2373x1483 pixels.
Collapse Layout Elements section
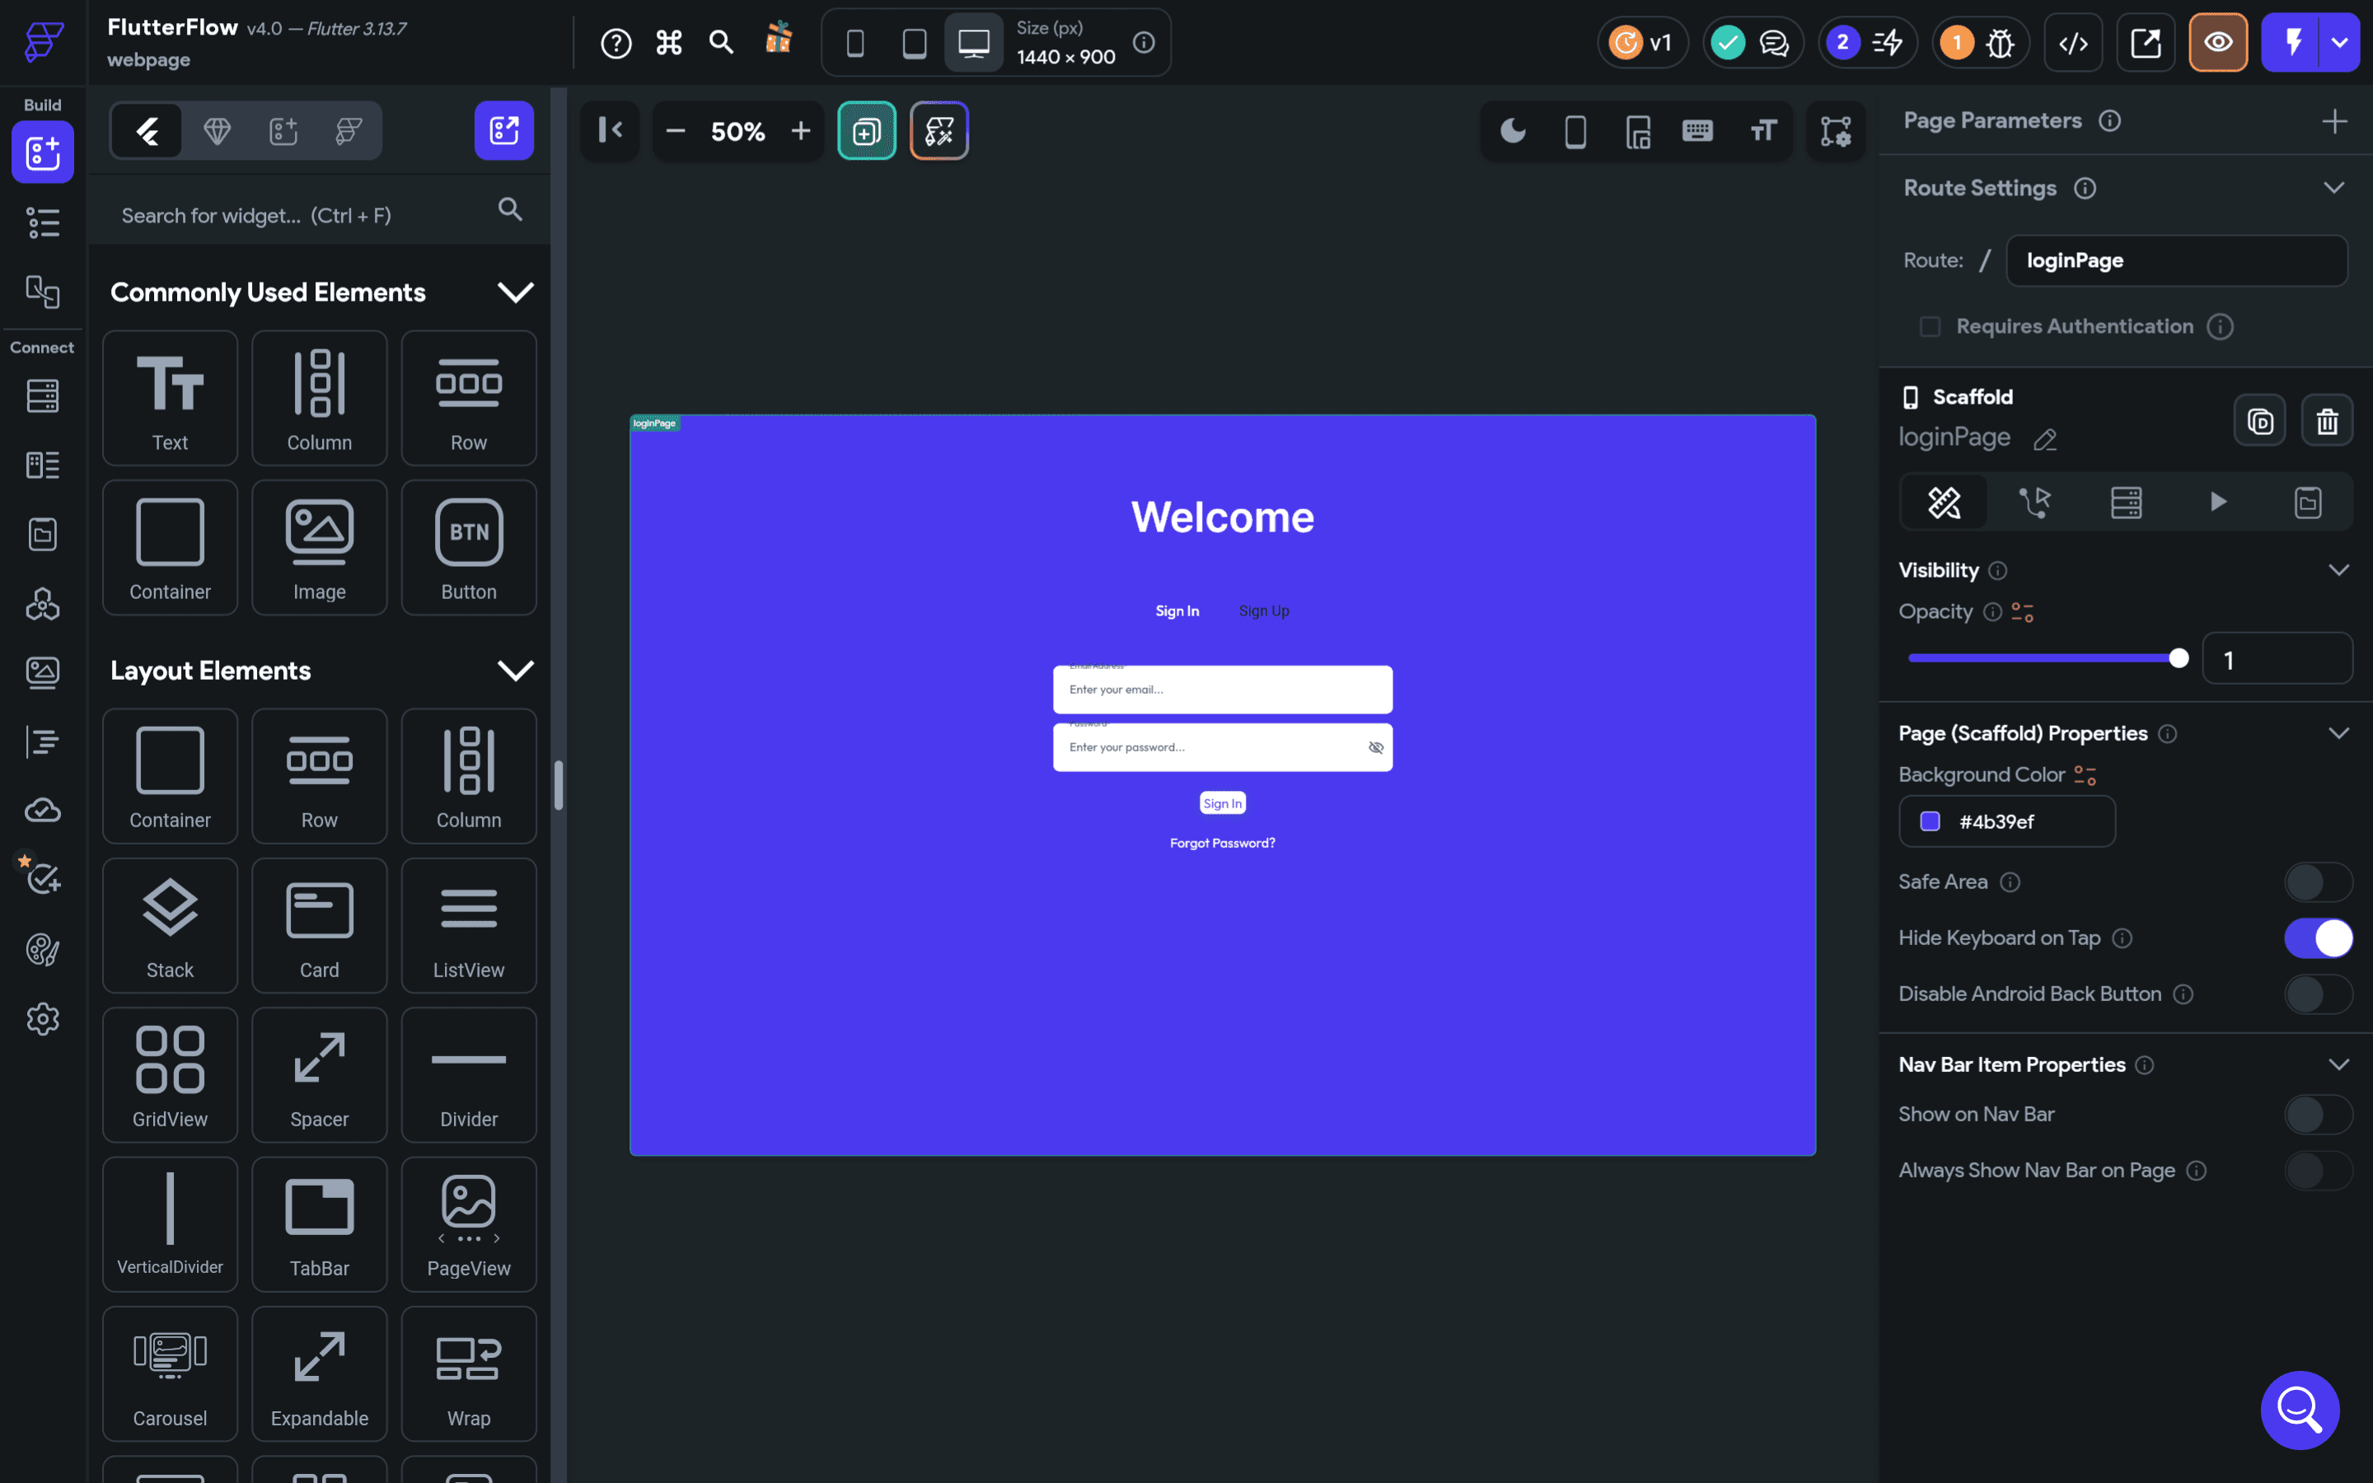516,671
